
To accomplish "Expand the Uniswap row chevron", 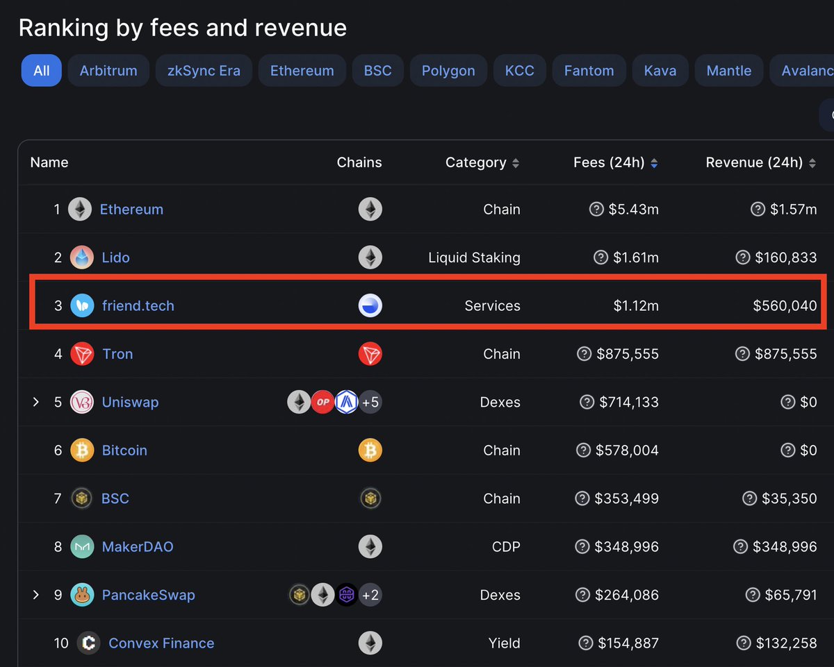I will [x=37, y=402].
